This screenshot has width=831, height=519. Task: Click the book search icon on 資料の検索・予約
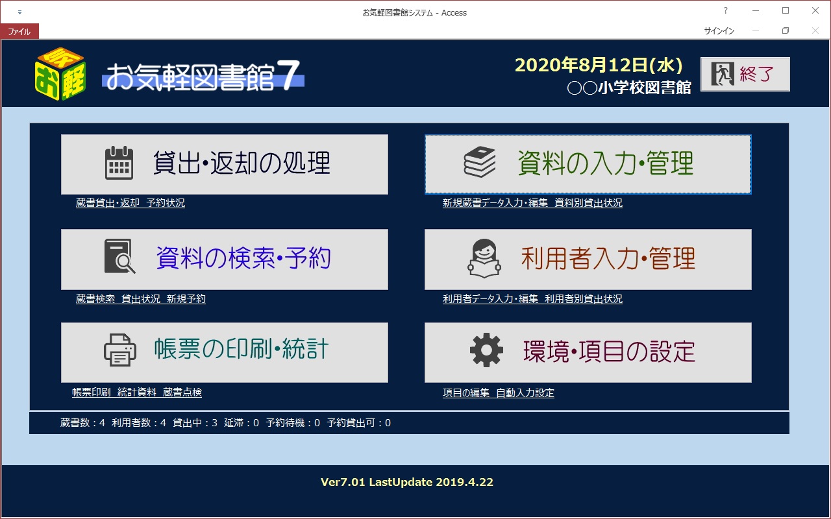(119, 257)
